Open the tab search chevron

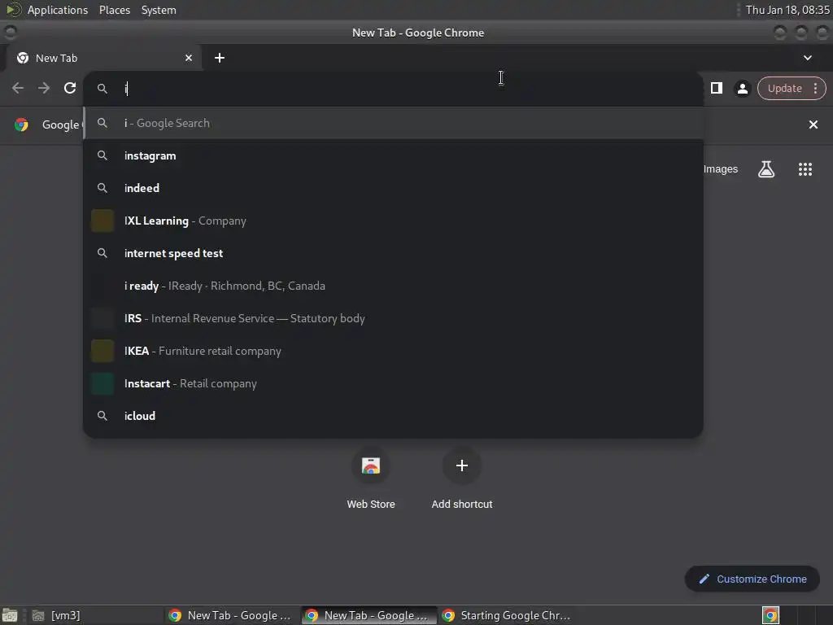click(808, 58)
